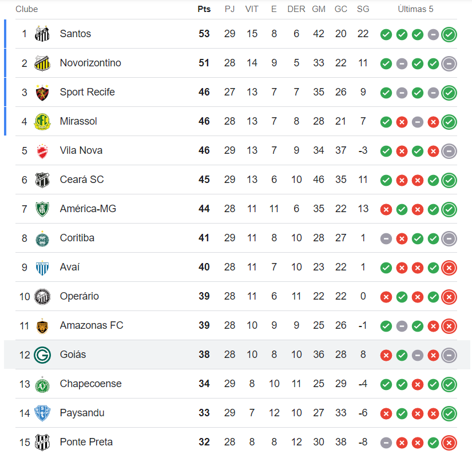
Task: Click the Clube column header
Action: pyautogui.click(x=26, y=9)
